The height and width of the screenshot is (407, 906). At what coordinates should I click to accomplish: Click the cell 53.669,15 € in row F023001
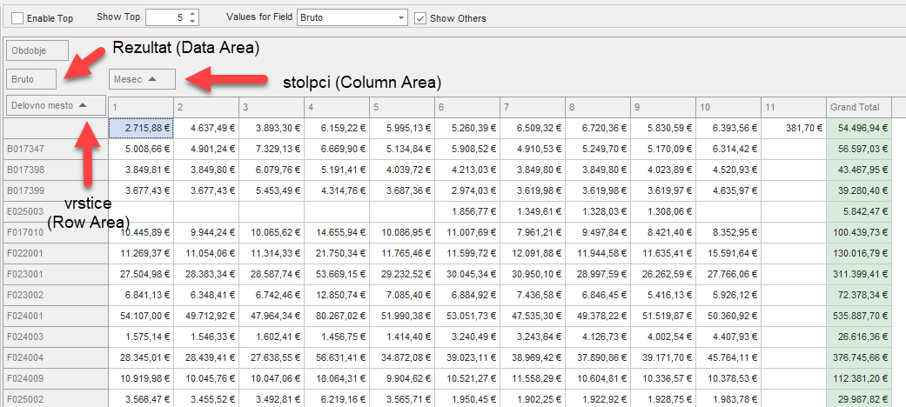(336, 274)
